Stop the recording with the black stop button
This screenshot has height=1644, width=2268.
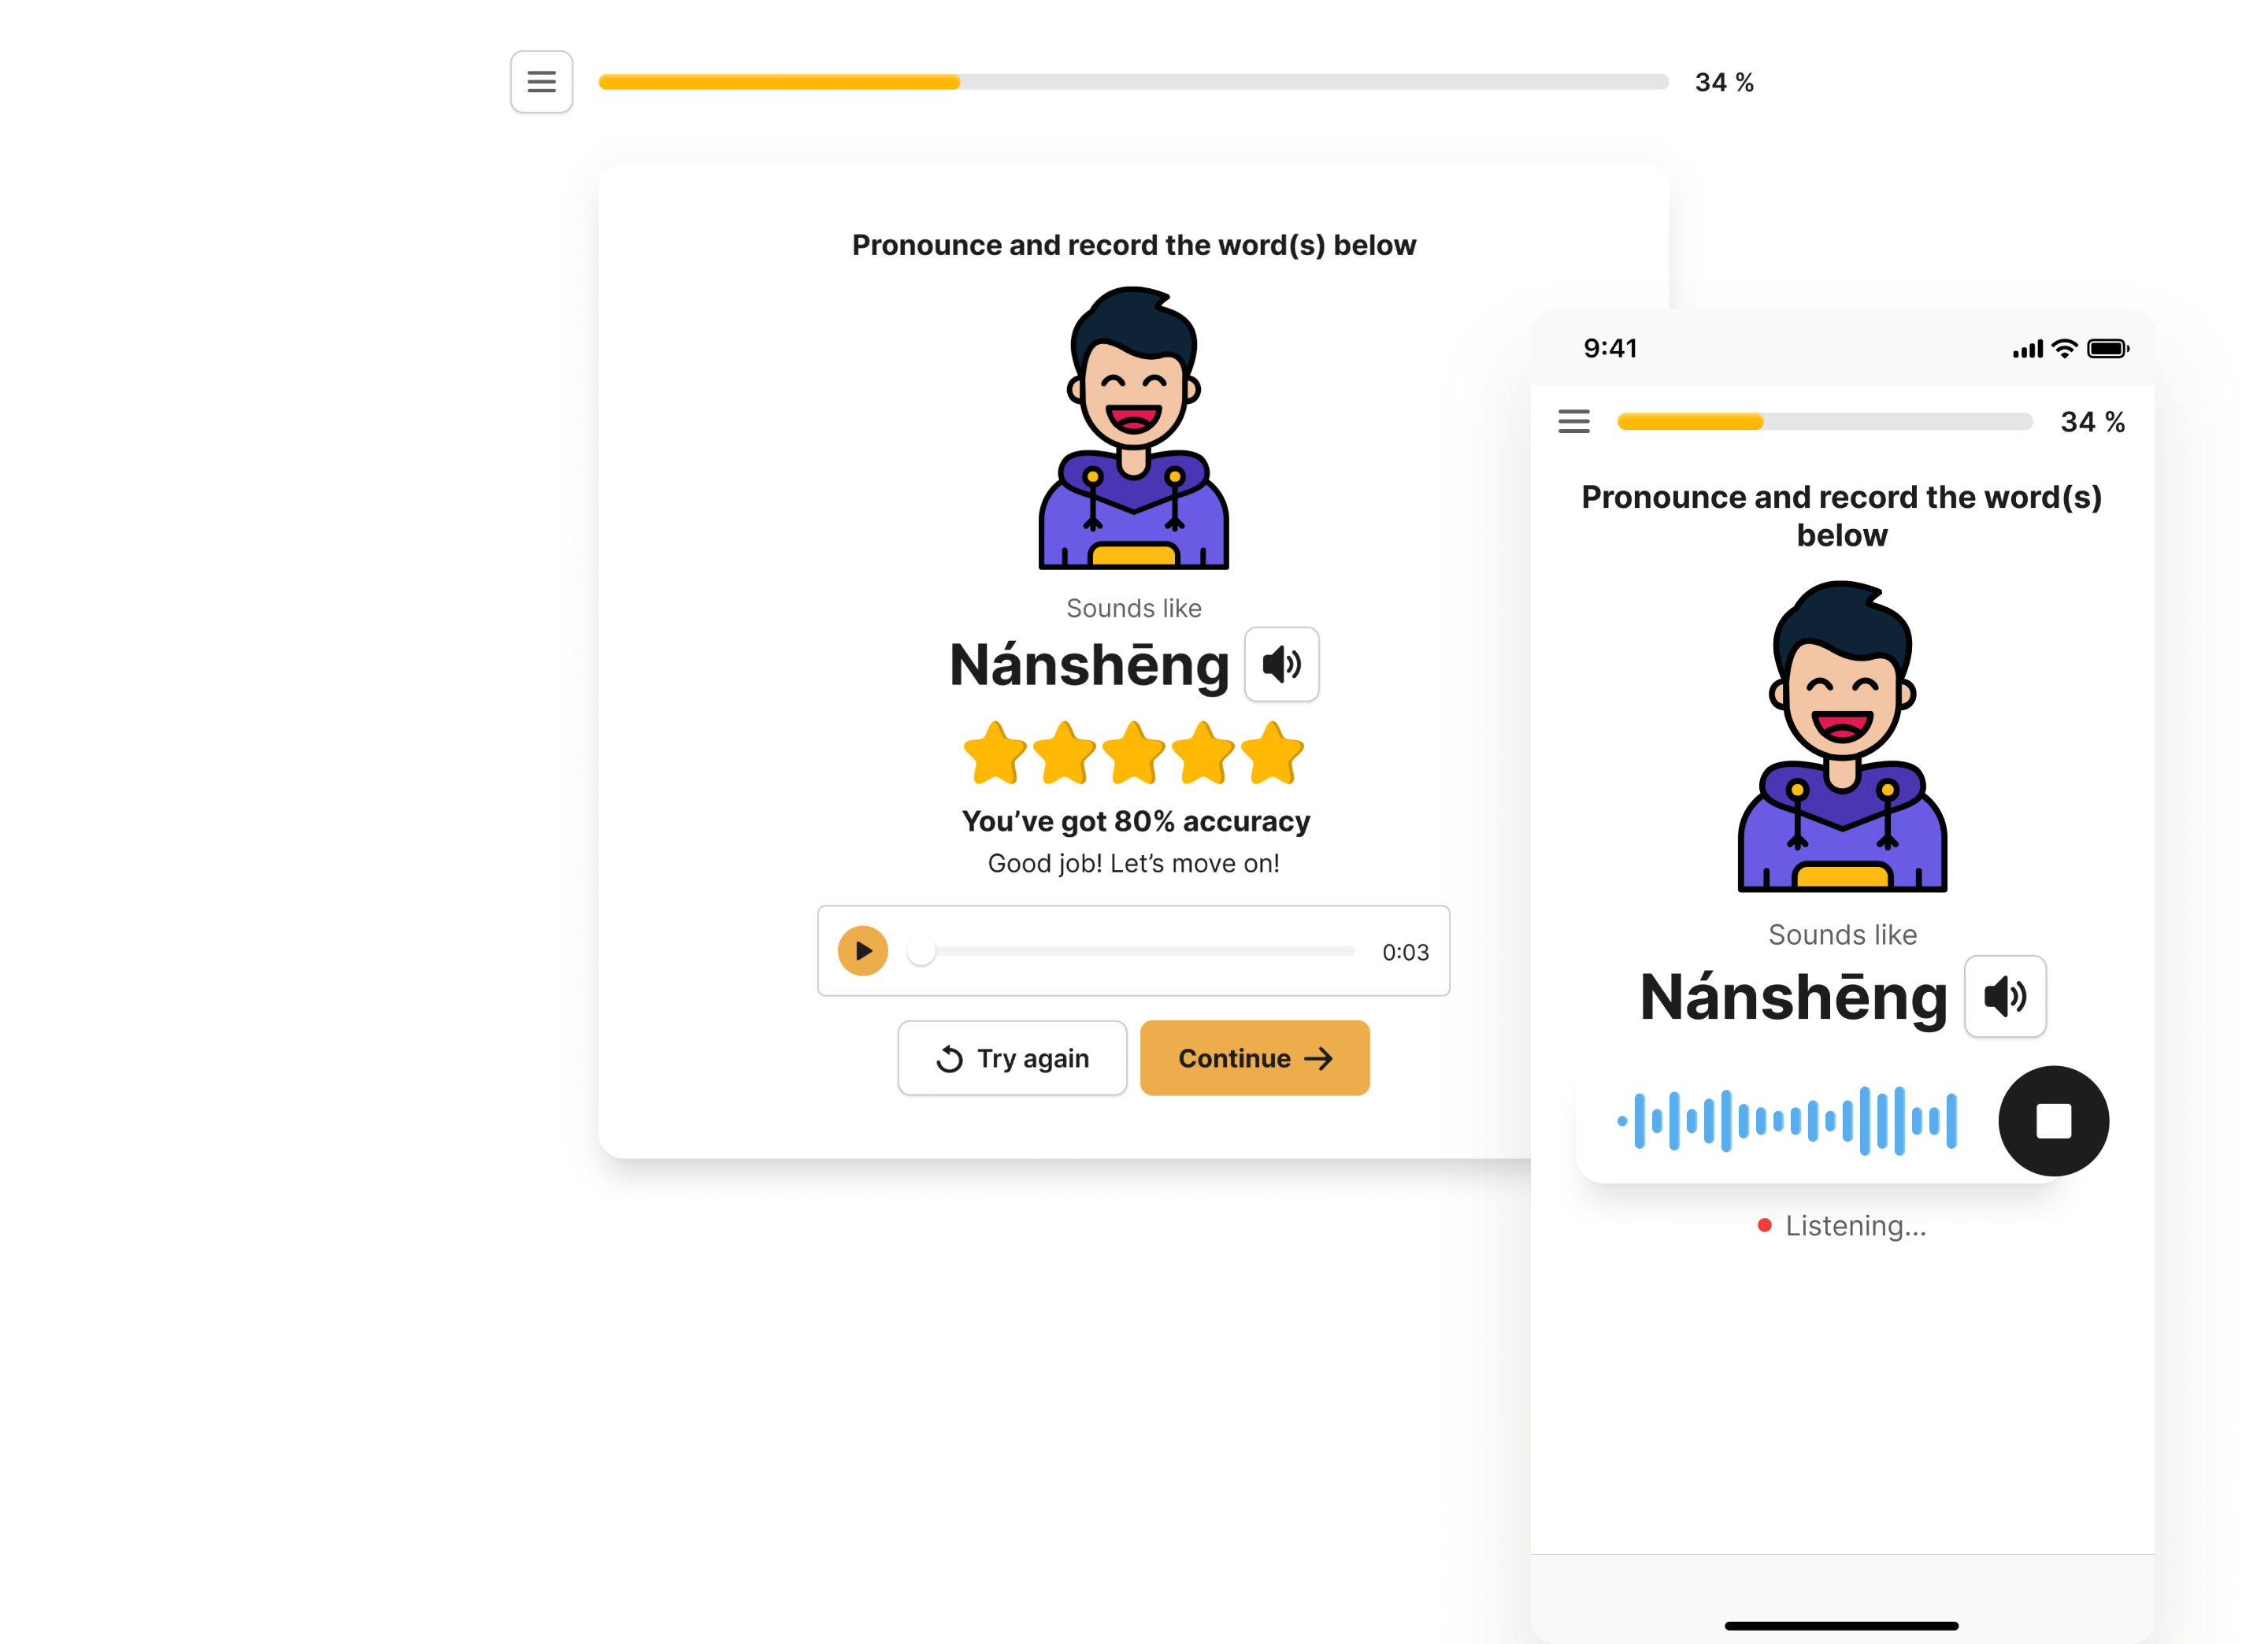coord(2053,1121)
